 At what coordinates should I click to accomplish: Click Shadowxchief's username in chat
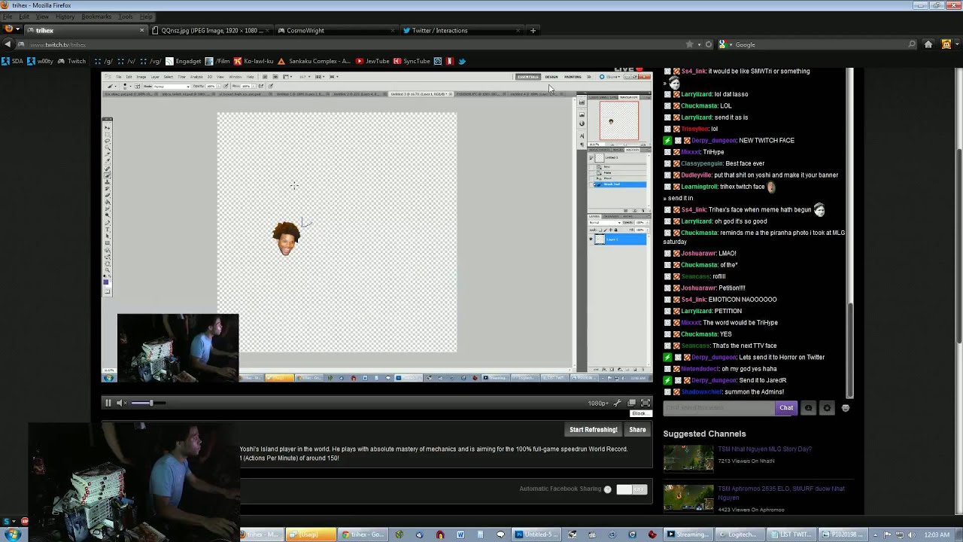(x=701, y=392)
